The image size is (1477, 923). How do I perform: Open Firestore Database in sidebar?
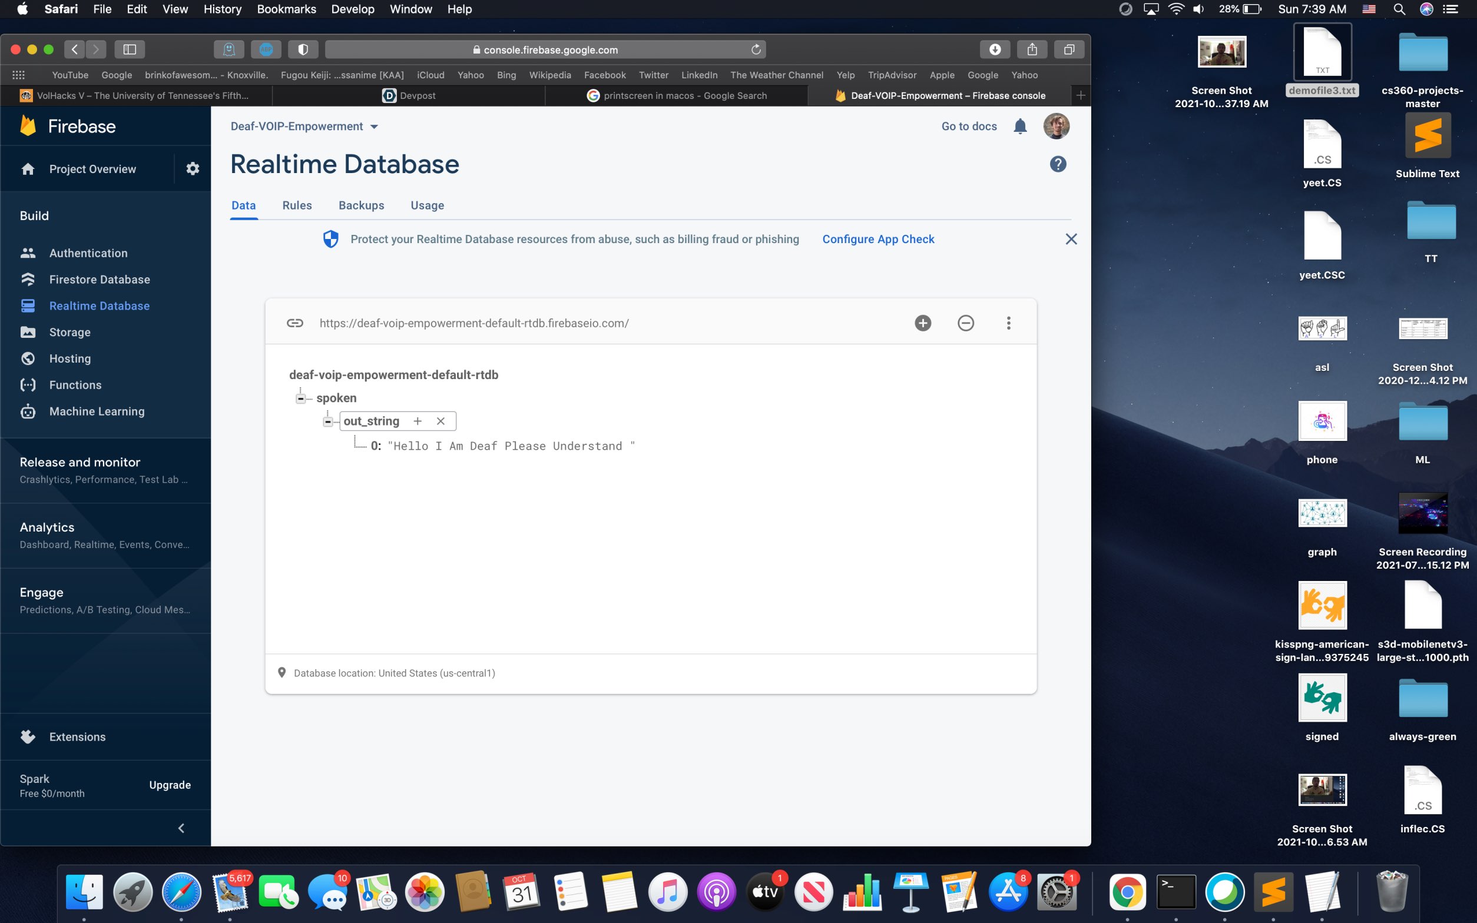point(100,280)
